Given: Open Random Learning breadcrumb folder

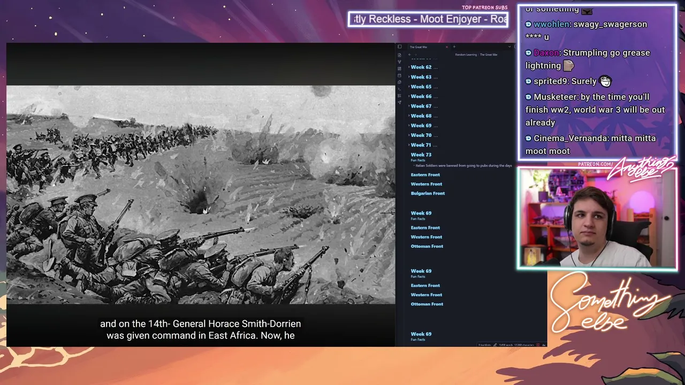Looking at the screenshot, I should [x=466, y=55].
